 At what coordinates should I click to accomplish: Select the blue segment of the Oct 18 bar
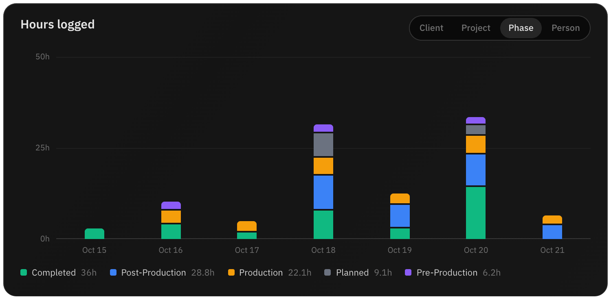pos(323,192)
